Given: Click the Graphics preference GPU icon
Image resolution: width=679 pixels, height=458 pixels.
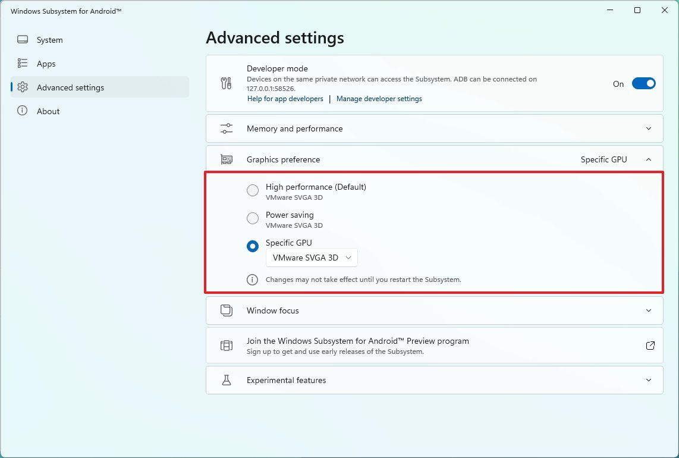Looking at the screenshot, I should pos(226,159).
